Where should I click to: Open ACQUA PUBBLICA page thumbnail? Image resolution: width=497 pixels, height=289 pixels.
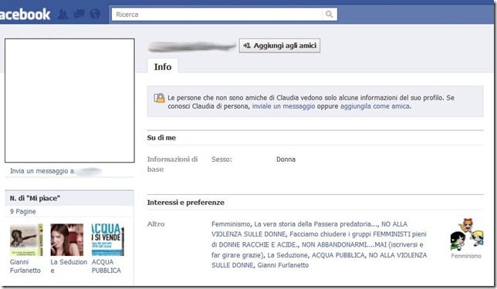[x=108, y=240]
